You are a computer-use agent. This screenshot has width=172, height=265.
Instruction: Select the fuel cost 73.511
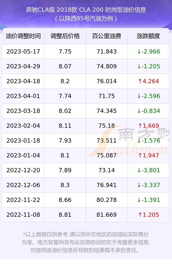(107, 141)
